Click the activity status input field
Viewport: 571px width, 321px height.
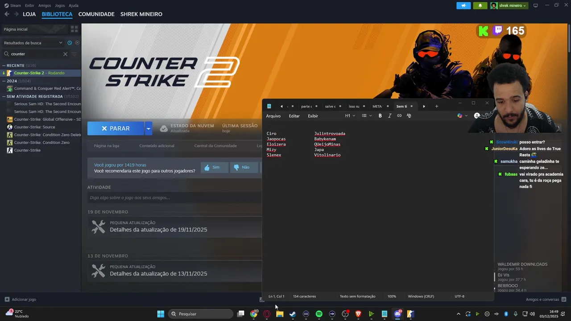(x=174, y=198)
